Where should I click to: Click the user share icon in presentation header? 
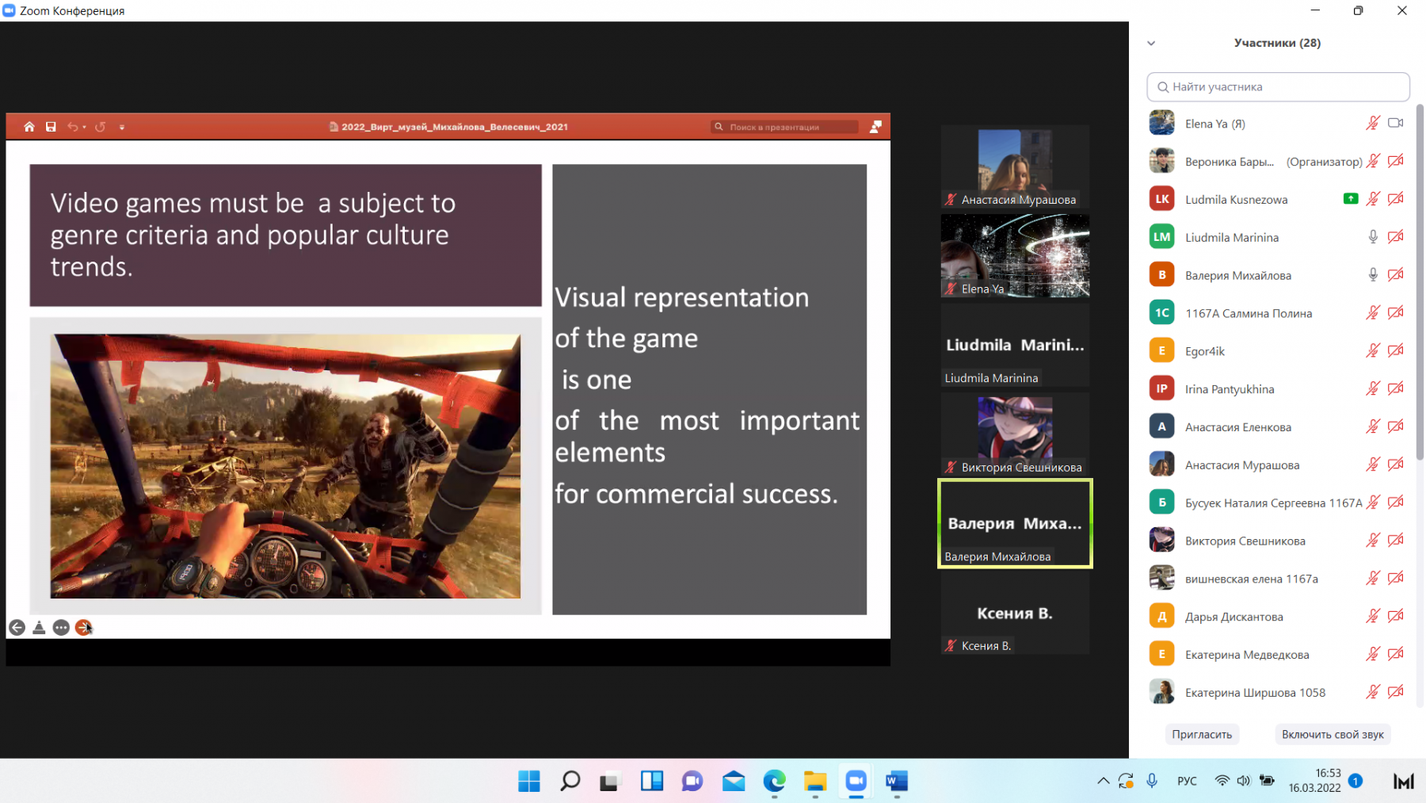coord(875,127)
